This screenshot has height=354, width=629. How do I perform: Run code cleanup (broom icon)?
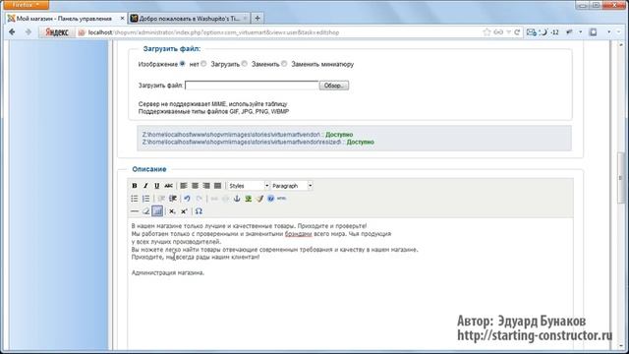(259, 199)
